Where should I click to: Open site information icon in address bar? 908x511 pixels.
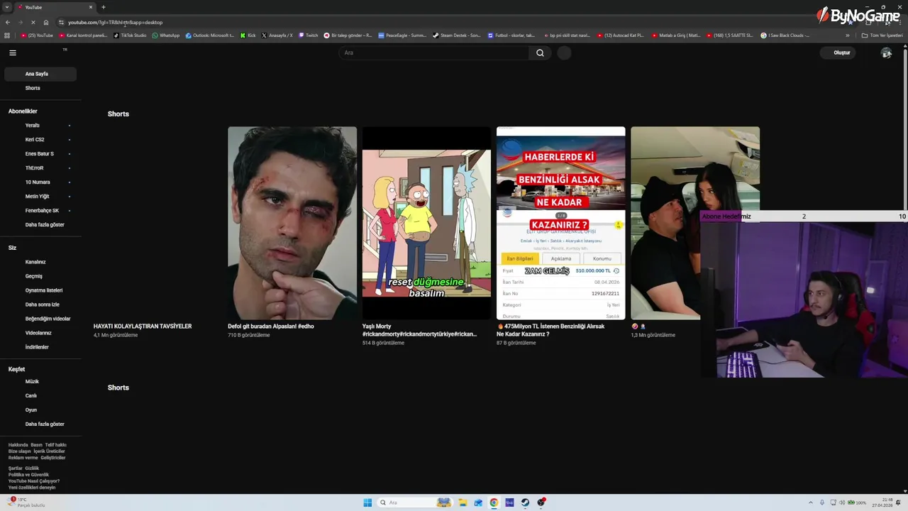[x=61, y=22]
